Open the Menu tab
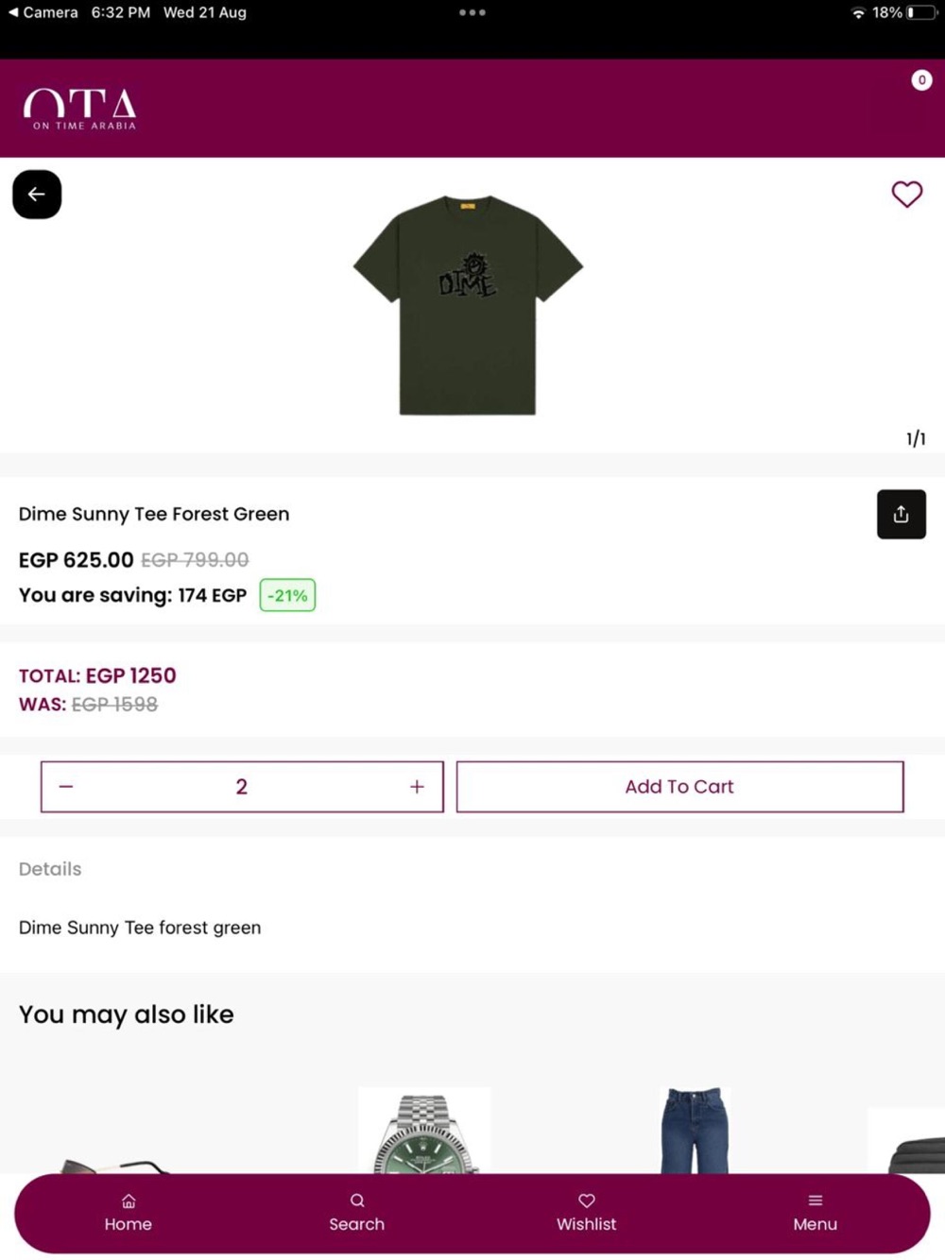The image size is (945, 1260). pyautogui.click(x=815, y=1213)
